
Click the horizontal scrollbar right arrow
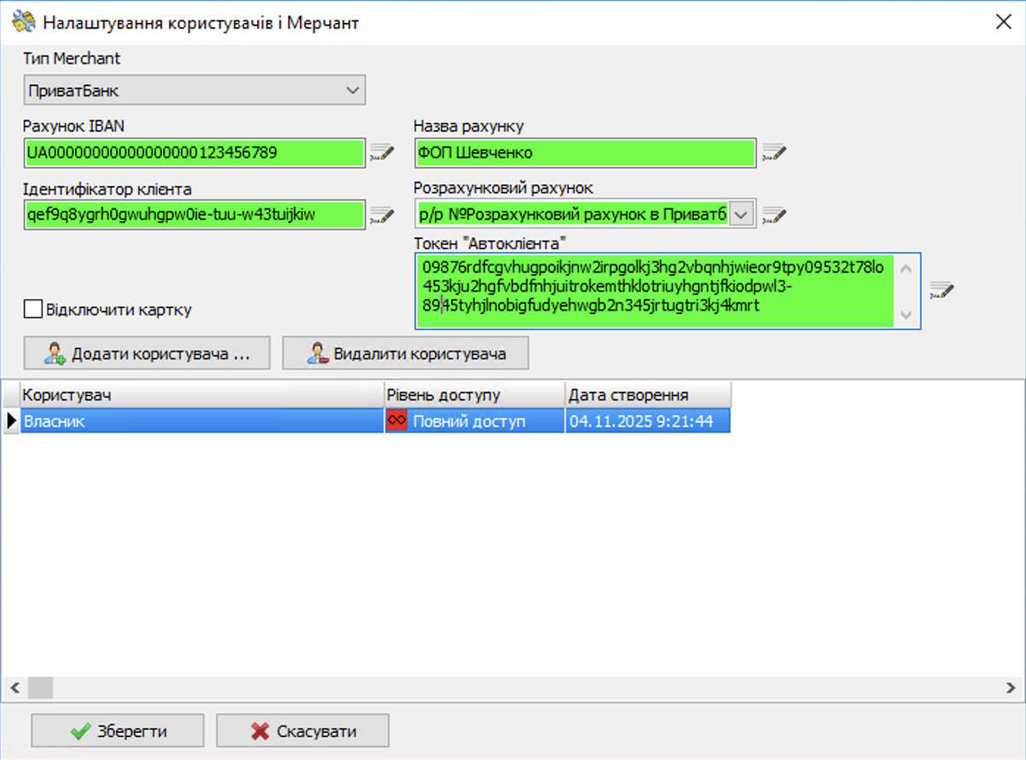pos(1011,688)
